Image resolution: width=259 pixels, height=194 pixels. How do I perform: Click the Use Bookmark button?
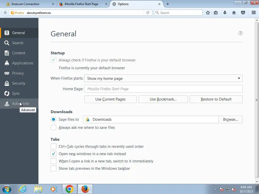click(x=163, y=99)
